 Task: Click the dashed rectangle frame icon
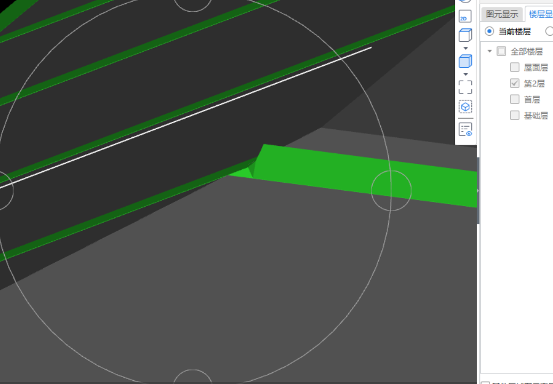pos(465,87)
